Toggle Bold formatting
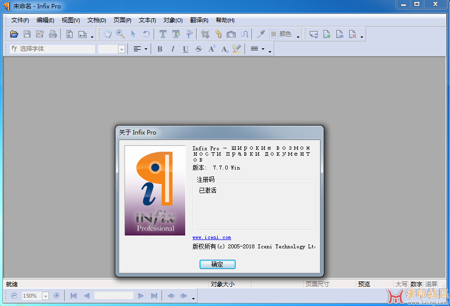Image resolution: width=450 pixels, height=306 pixels. click(x=160, y=49)
